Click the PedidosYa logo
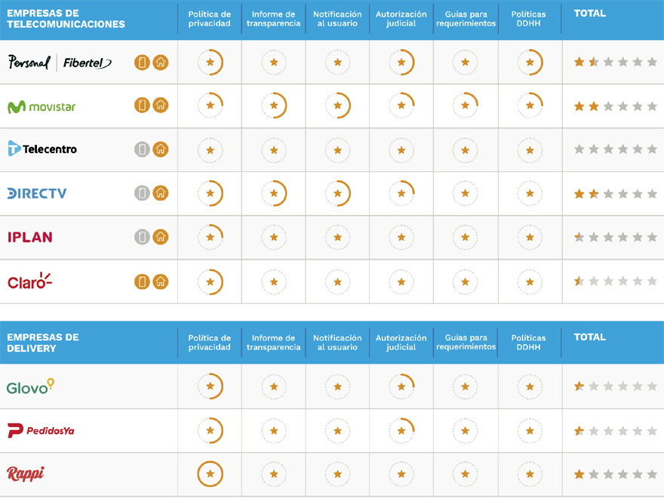 point(41,431)
